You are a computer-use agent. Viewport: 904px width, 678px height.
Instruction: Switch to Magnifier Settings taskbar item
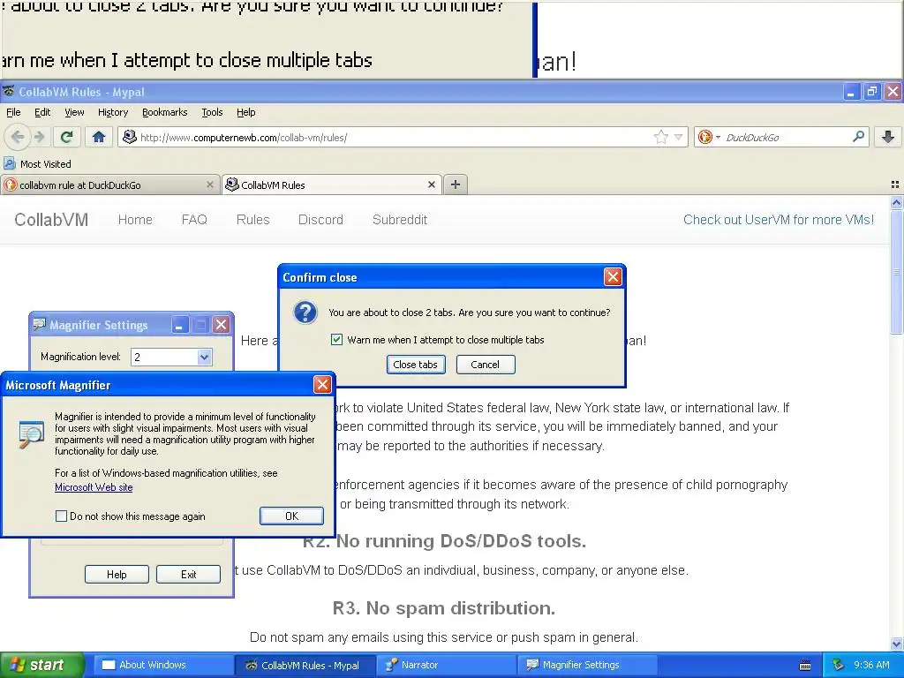[x=587, y=665]
